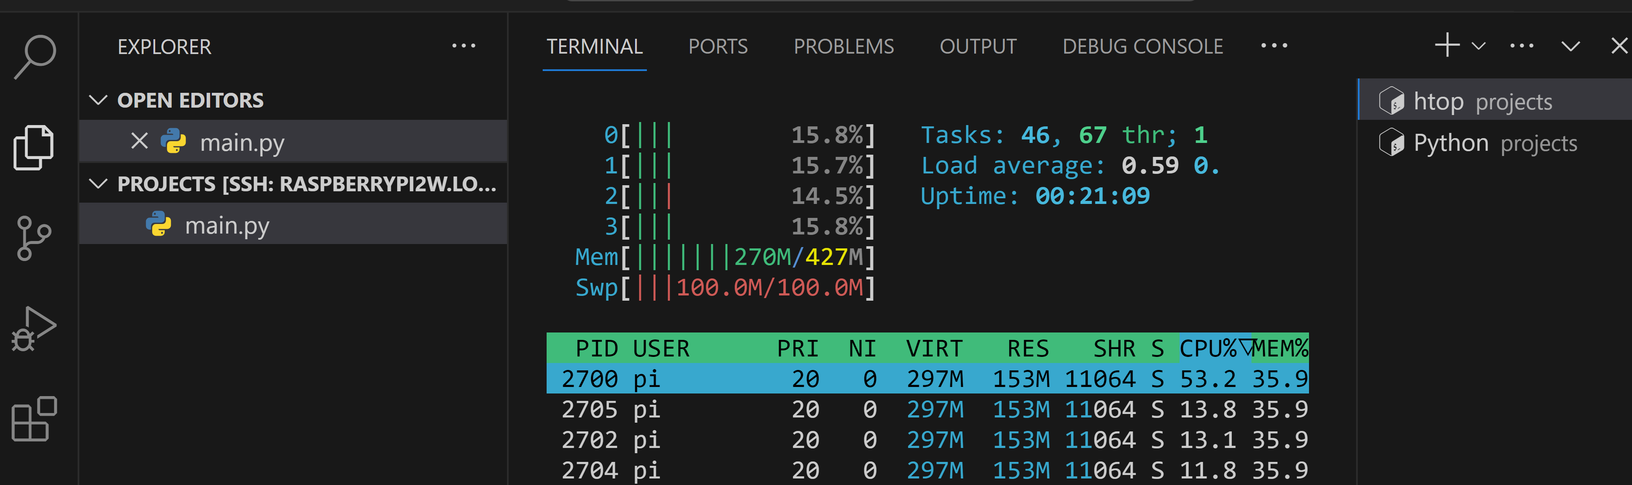Open Explorer views and more actions menu

click(x=463, y=46)
